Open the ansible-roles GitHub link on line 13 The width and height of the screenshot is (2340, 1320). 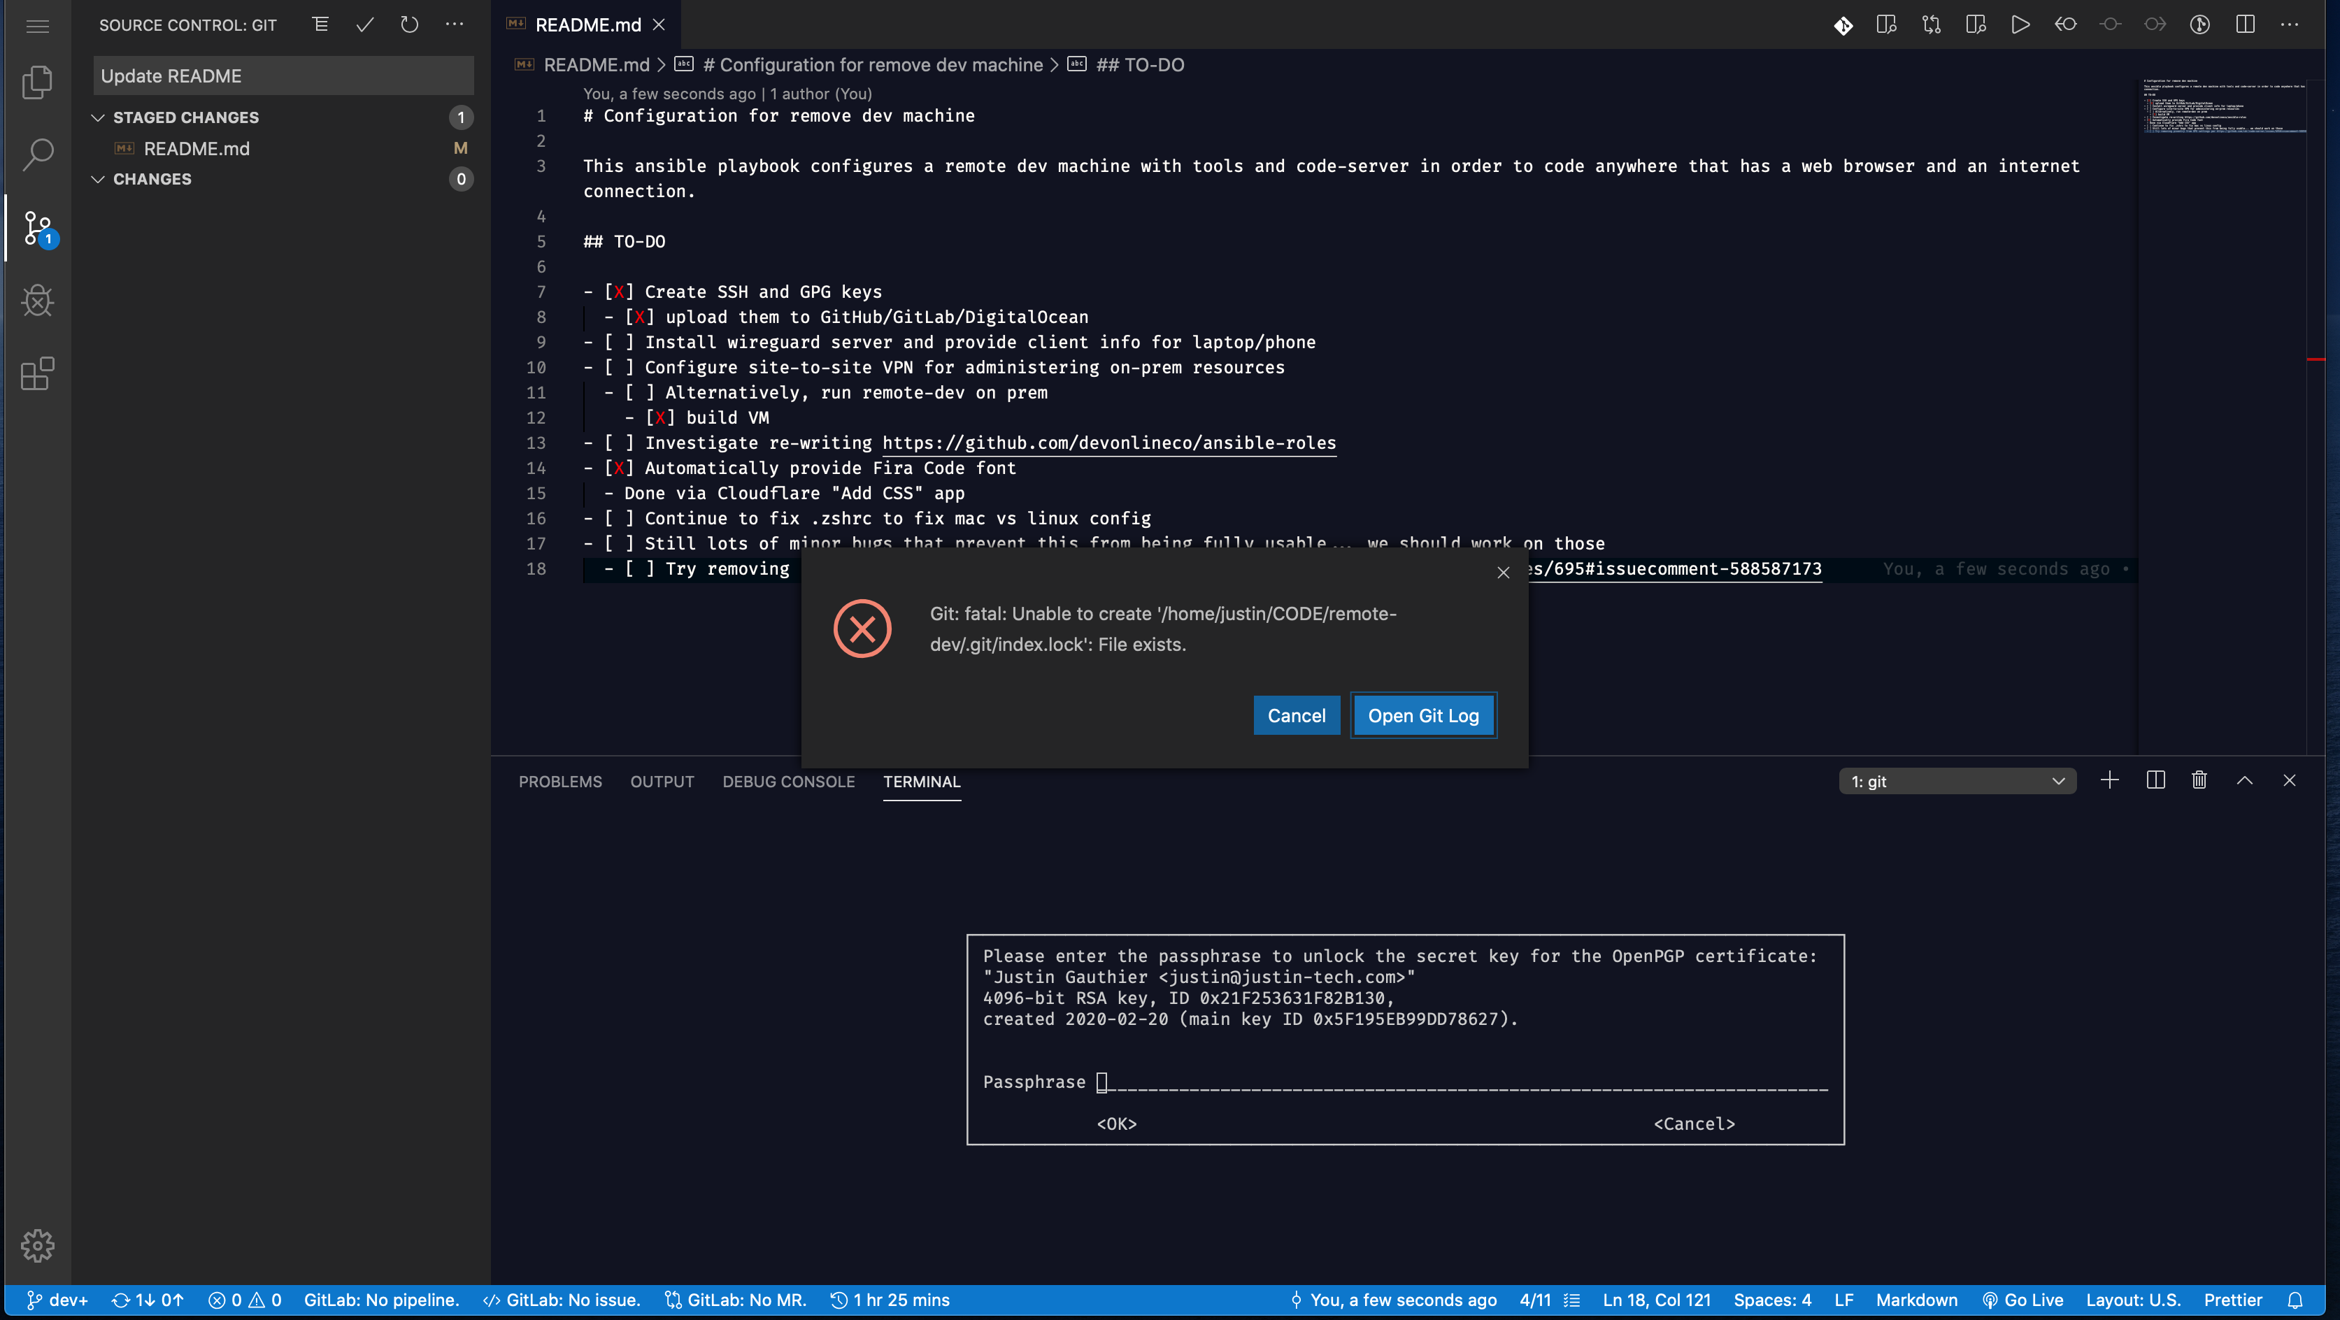pyautogui.click(x=1109, y=443)
